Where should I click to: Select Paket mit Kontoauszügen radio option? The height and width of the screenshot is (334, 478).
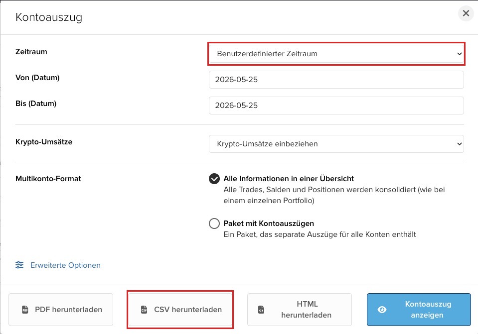pos(214,223)
